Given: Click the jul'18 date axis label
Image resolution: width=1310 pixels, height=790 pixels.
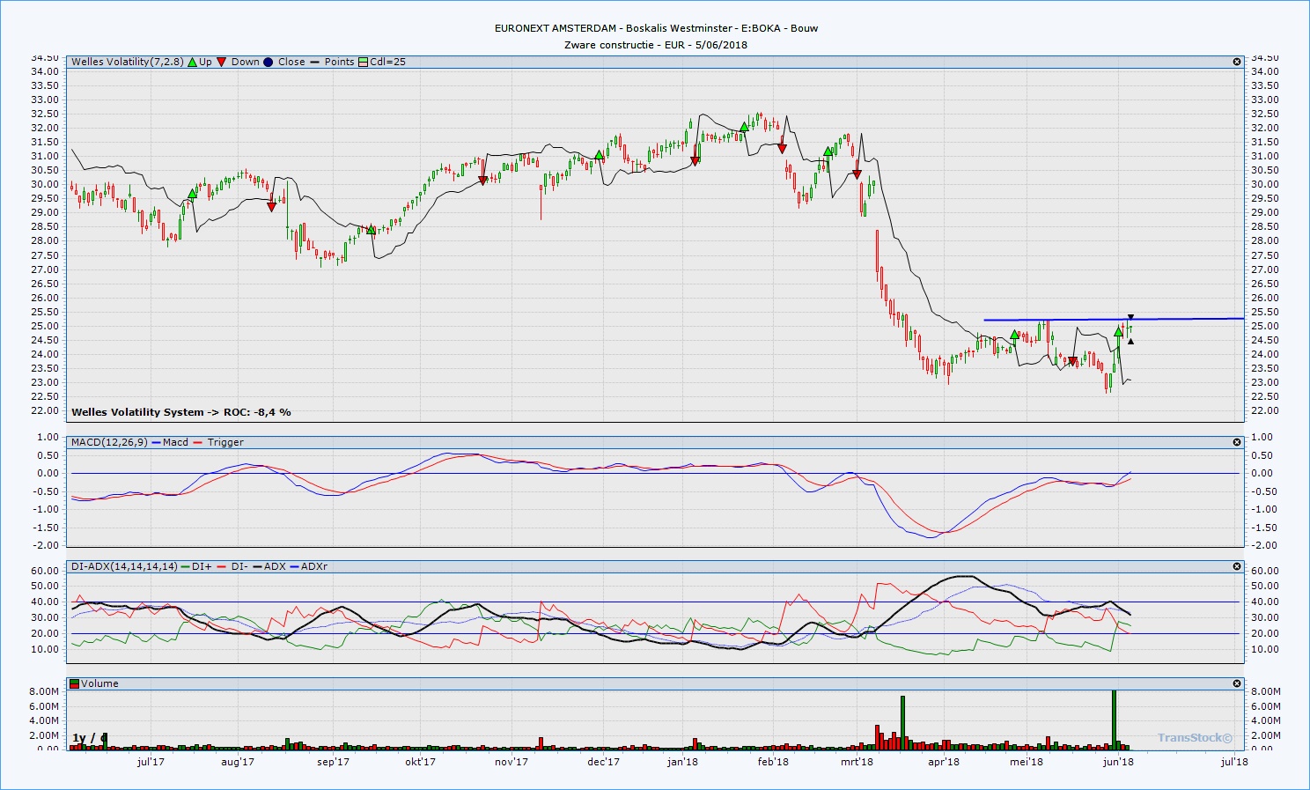Looking at the screenshot, I should [1234, 762].
